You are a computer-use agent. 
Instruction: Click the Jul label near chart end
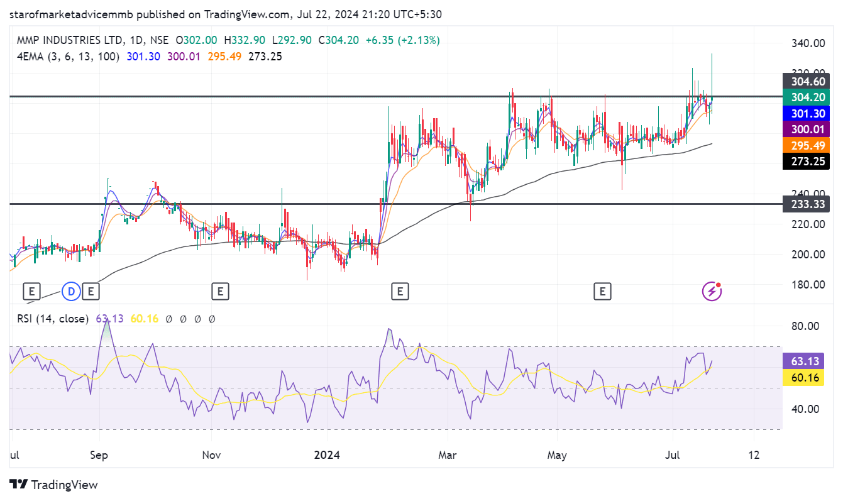(673, 454)
